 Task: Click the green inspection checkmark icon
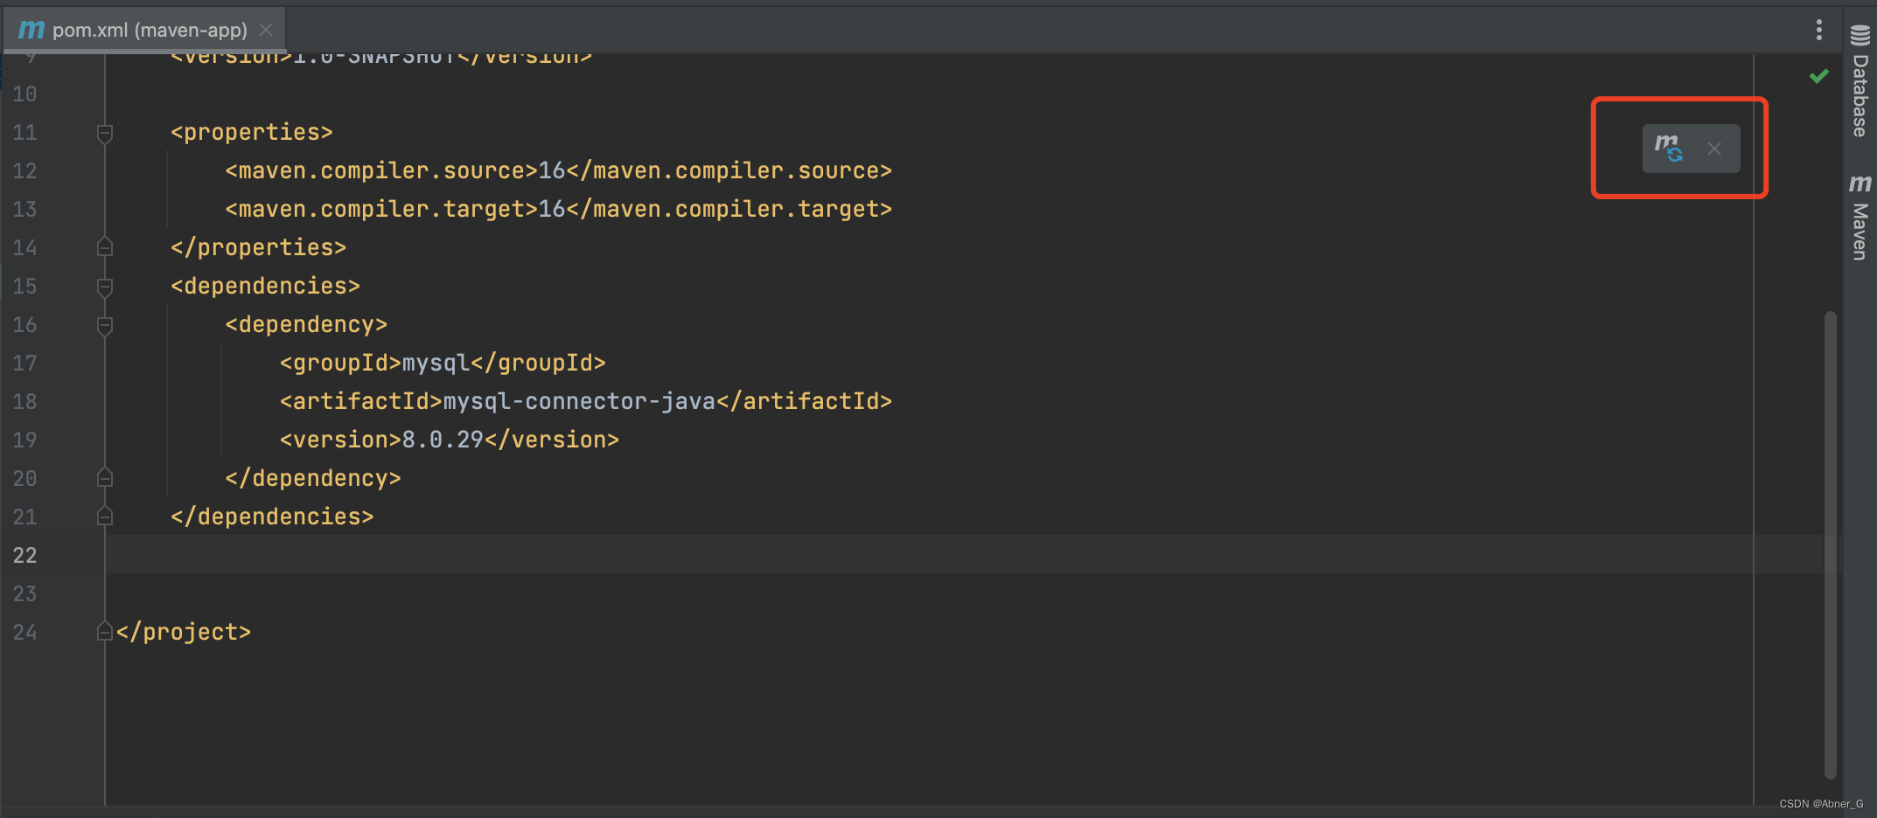click(x=1819, y=76)
